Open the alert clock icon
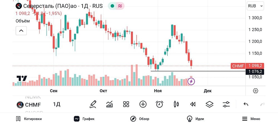This screenshot has width=278, height=125. click(x=159, y=104)
